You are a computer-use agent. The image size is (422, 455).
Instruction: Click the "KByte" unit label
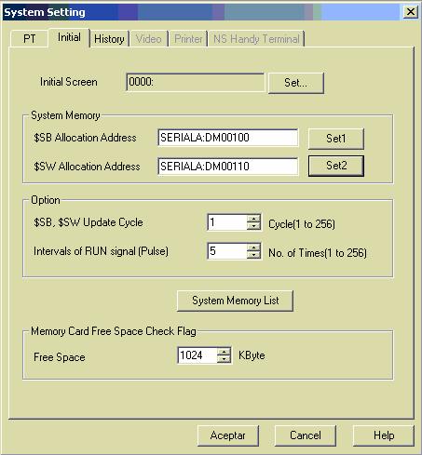click(x=252, y=355)
